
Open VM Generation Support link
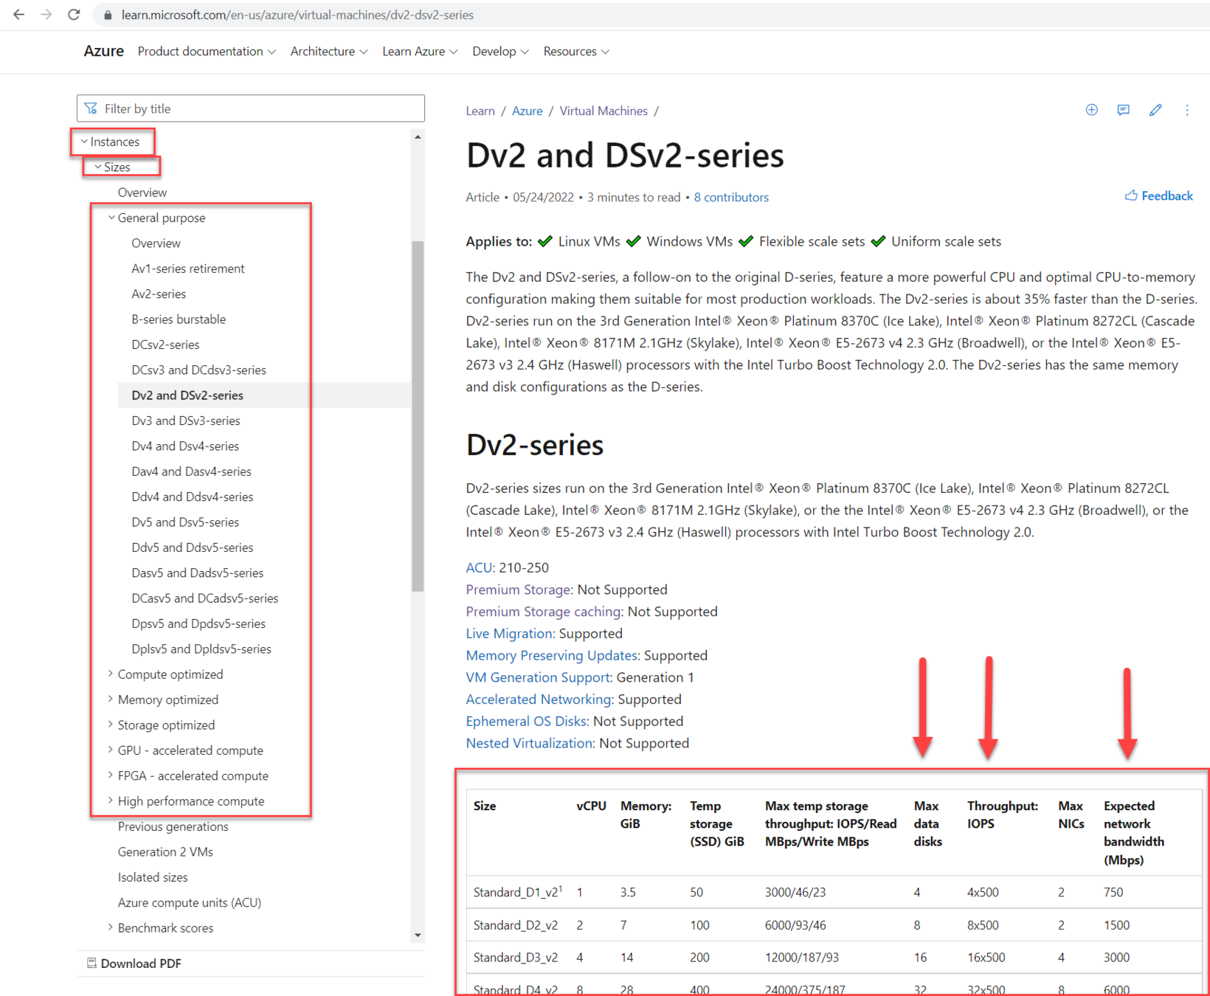click(x=538, y=677)
